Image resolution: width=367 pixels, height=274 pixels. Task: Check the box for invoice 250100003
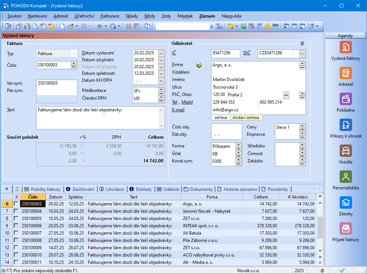point(16,204)
